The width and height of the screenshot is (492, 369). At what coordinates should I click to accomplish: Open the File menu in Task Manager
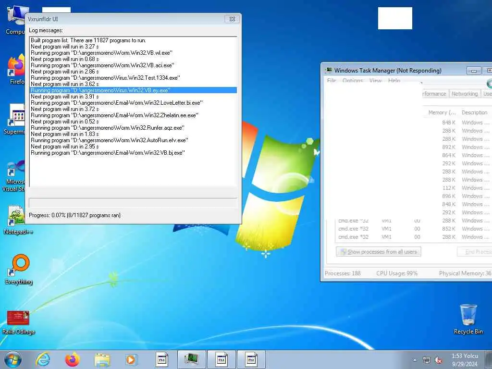coord(332,81)
